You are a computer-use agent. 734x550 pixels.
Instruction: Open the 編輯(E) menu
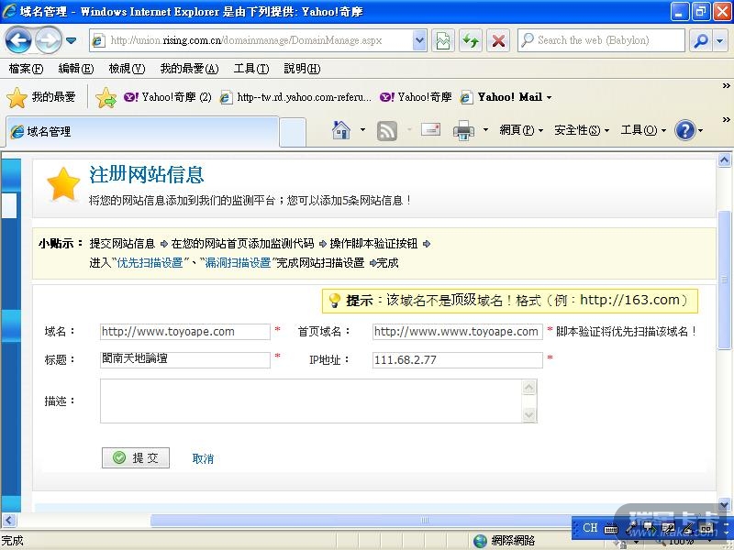(76, 69)
